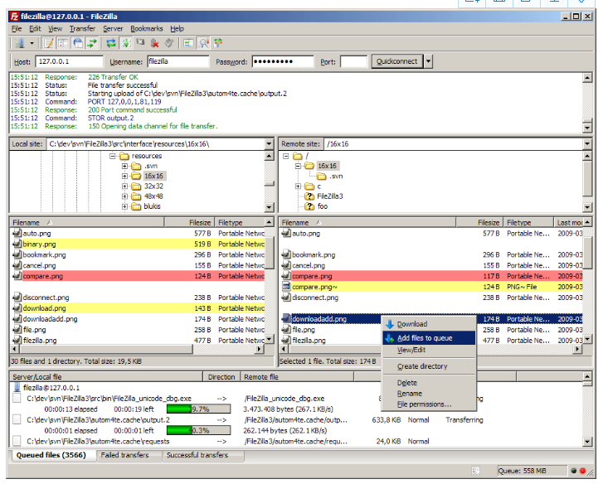The width and height of the screenshot is (608, 484).
Task: Toggle transfer queue display icon
Action: (x=92, y=43)
